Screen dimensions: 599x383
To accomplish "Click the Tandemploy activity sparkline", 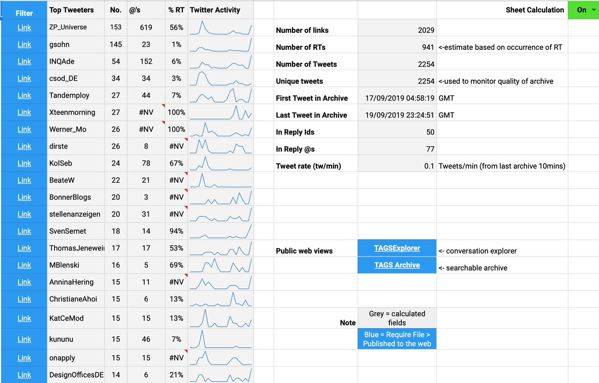I will (220, 95).
